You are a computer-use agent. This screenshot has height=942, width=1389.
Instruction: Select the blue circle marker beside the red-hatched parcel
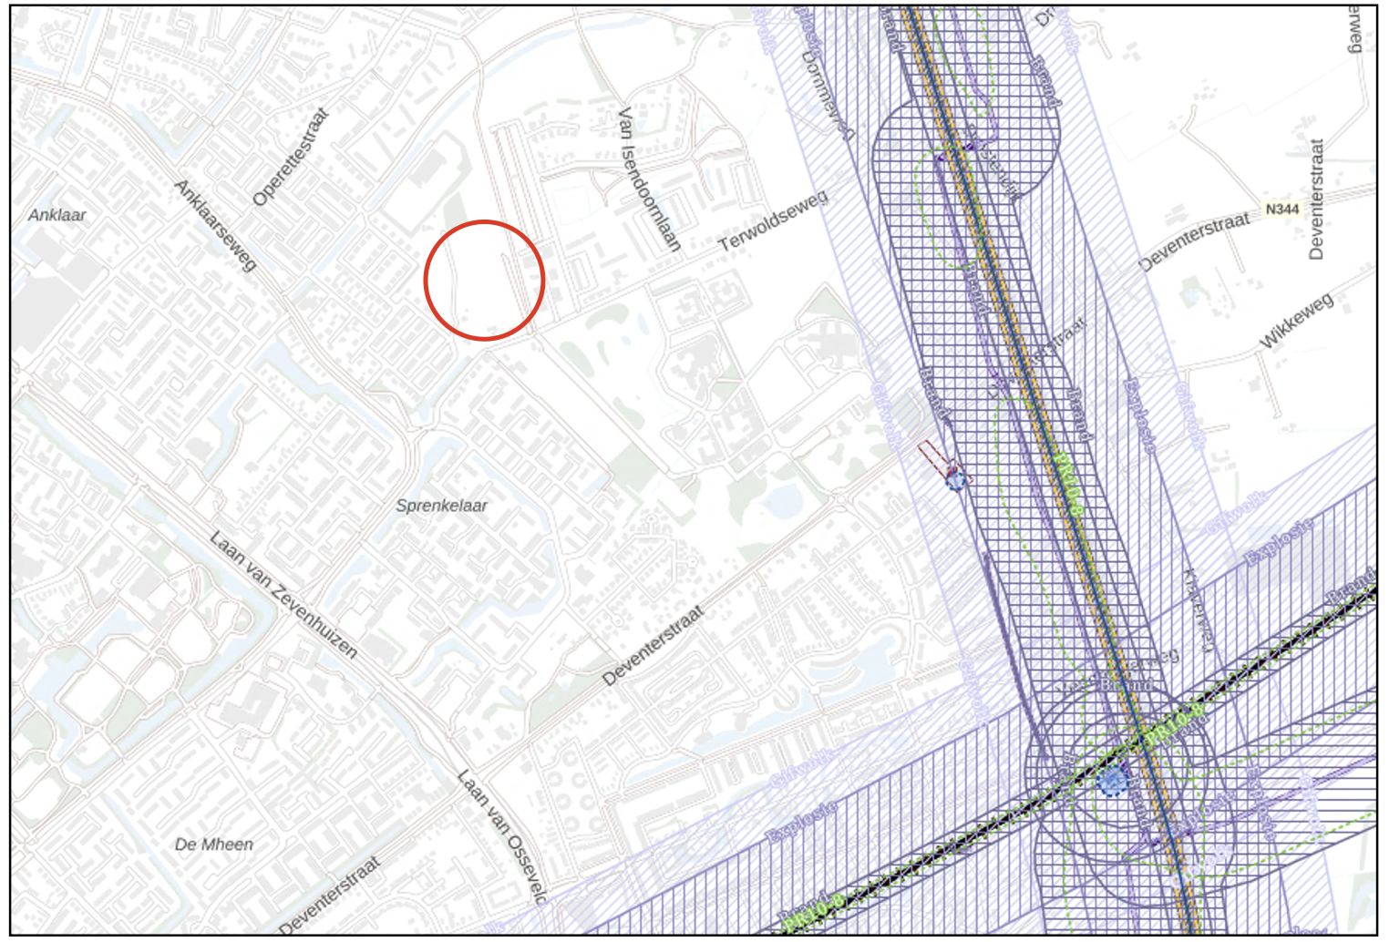pyautogui.click(x=955, y=479)
